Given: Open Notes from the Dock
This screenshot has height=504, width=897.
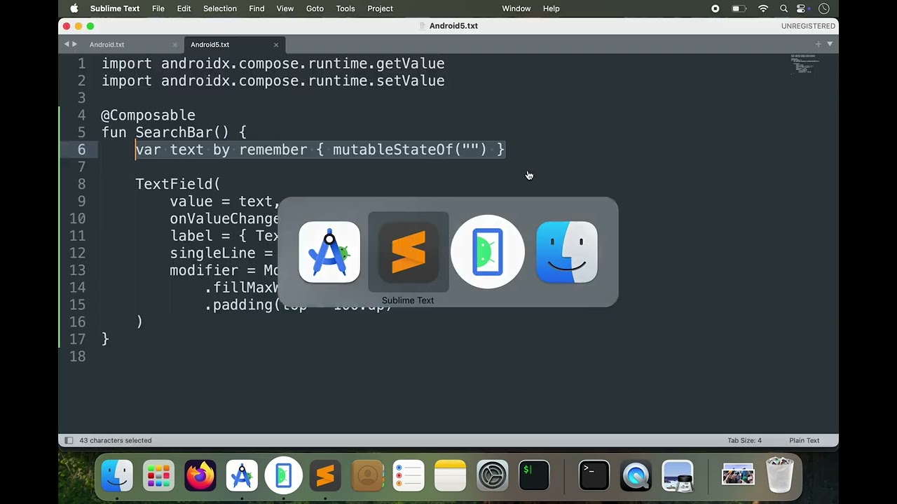Looking at the screenshot, I should point(451,476).
